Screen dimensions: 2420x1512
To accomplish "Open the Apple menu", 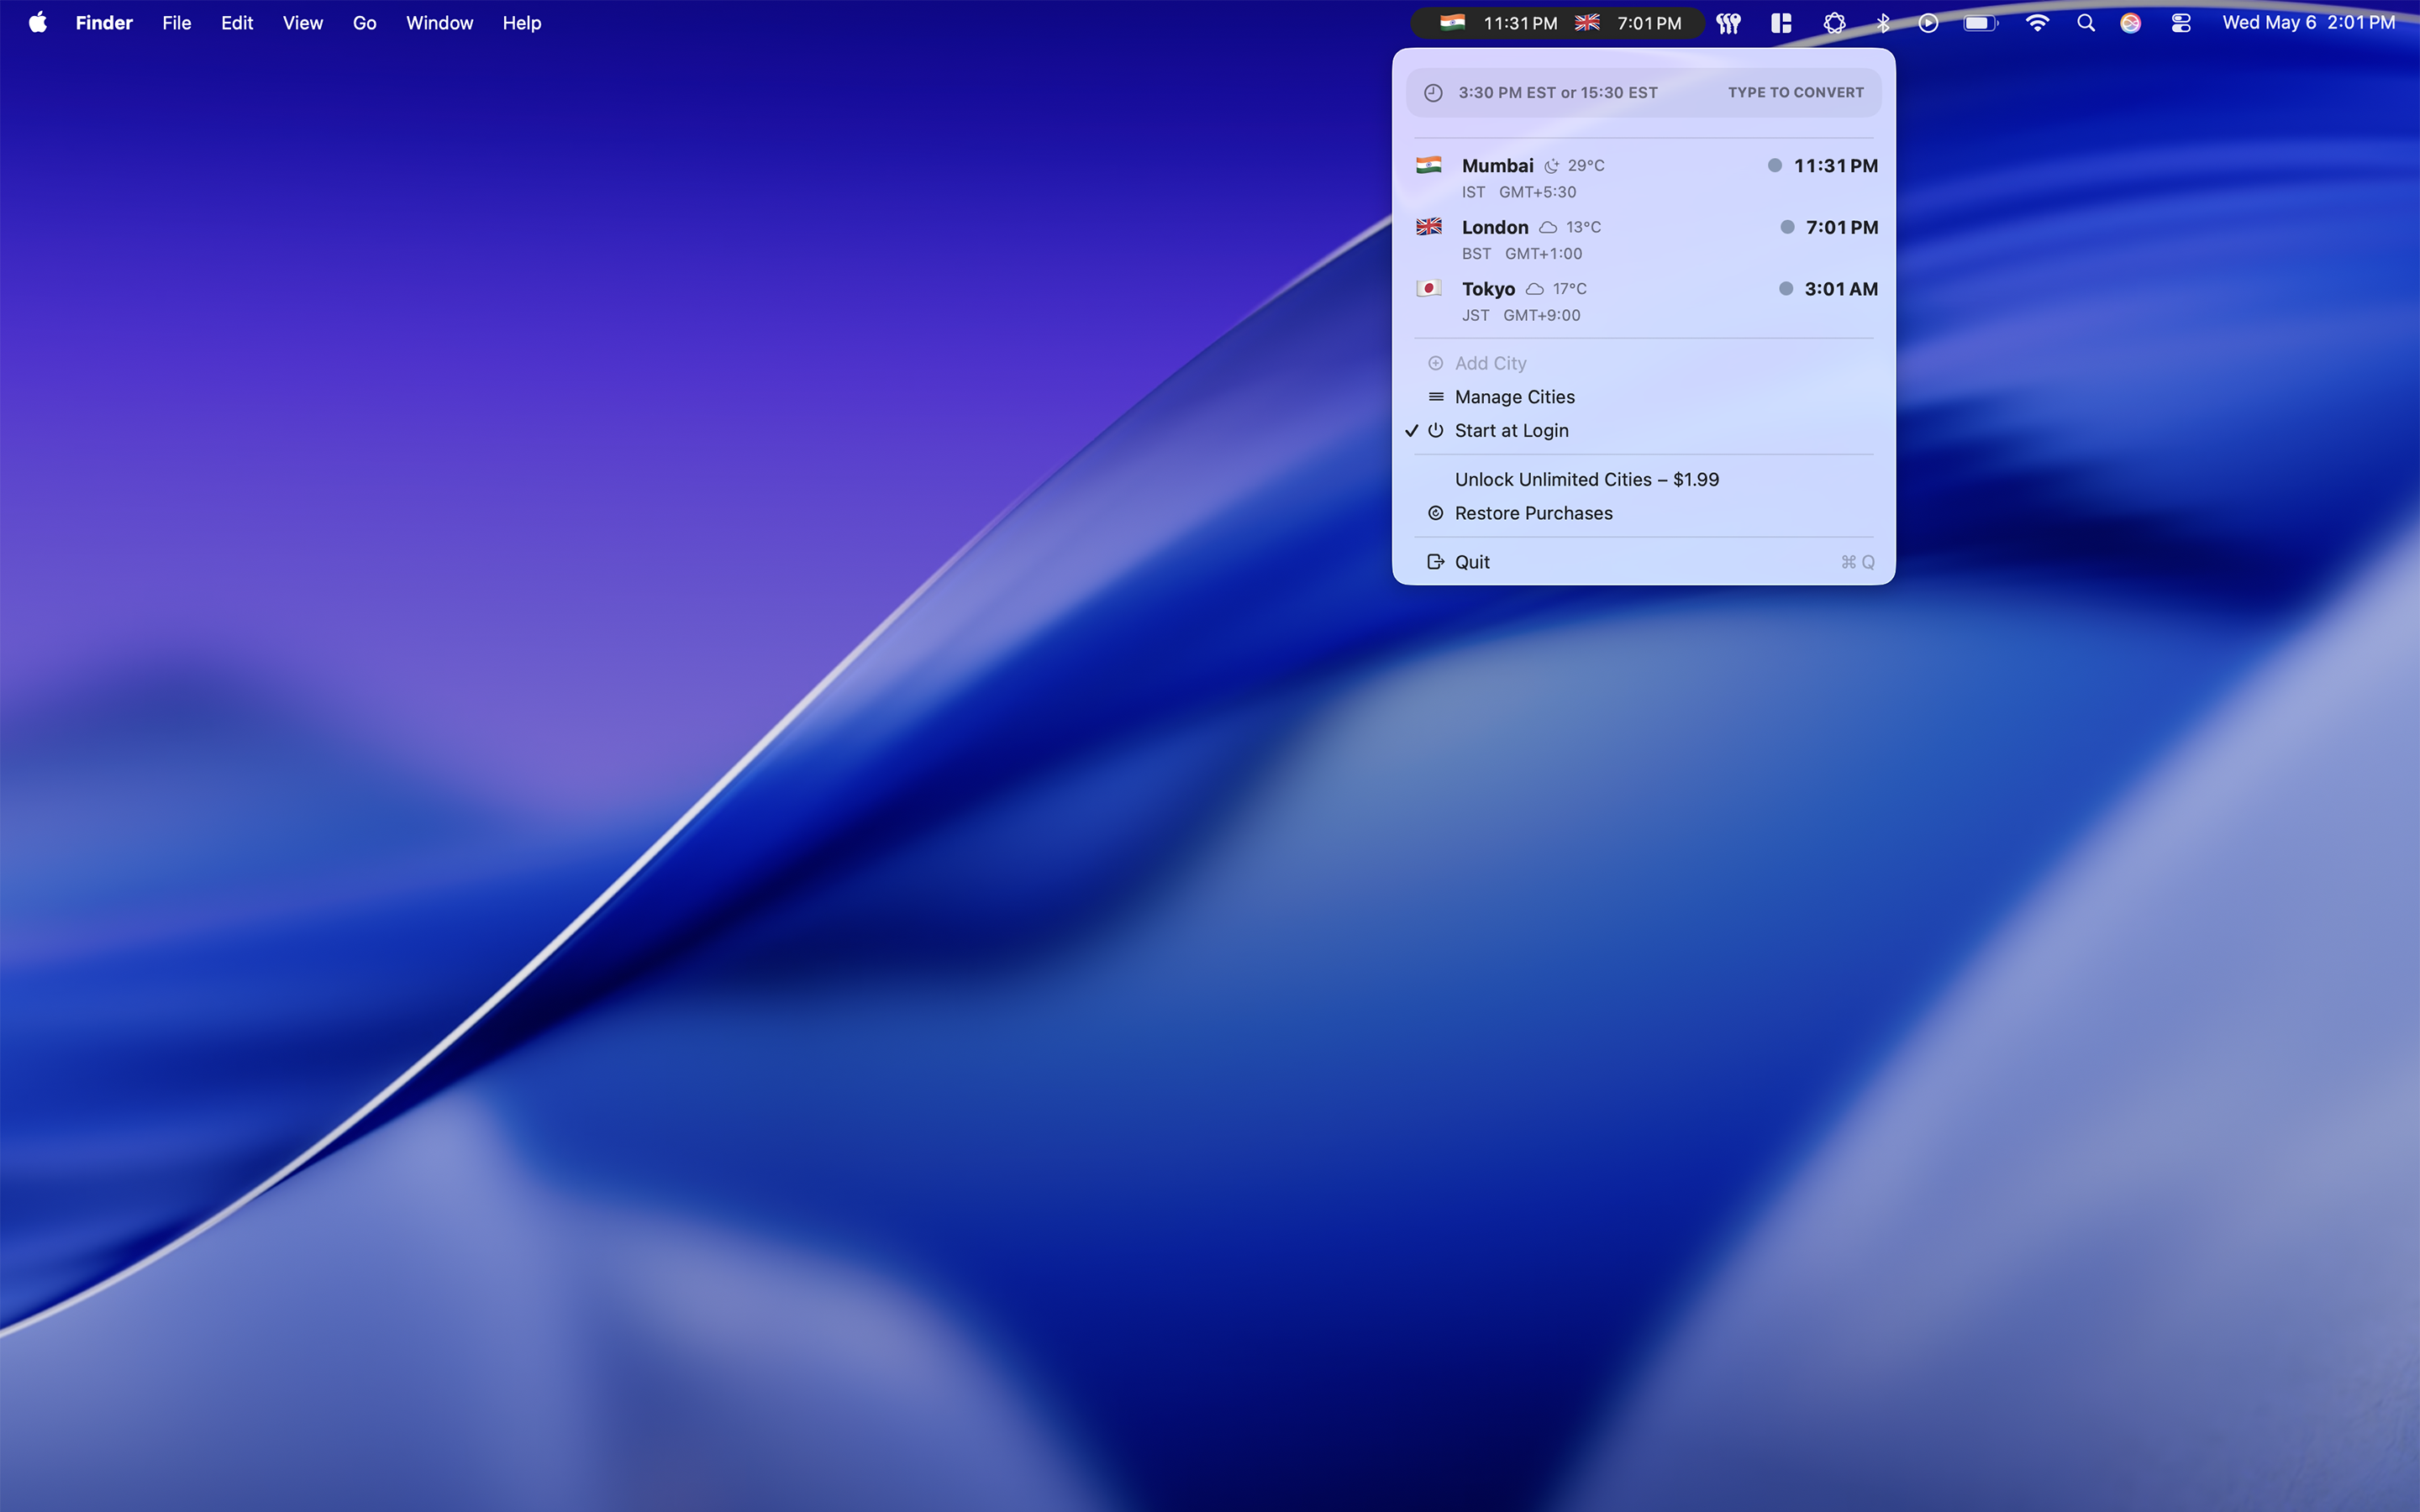I will pyautogui.click(x=38, y=22).
